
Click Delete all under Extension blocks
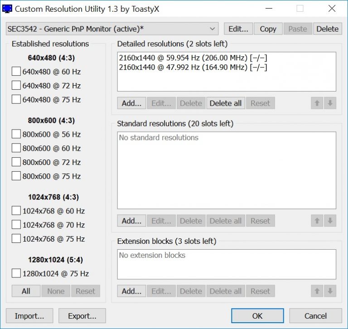tap(226, 291)
